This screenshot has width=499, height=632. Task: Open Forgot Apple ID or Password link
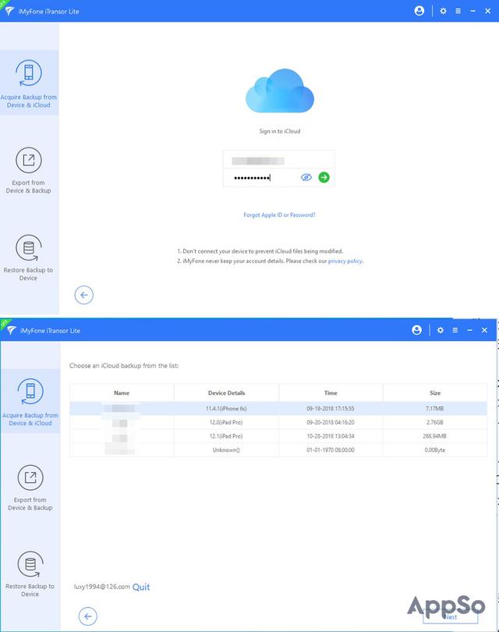279,215
